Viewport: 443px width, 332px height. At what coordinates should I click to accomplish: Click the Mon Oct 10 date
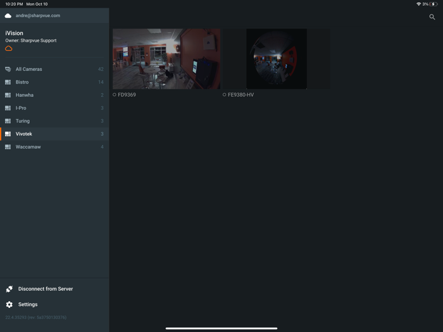coord(37,4)
